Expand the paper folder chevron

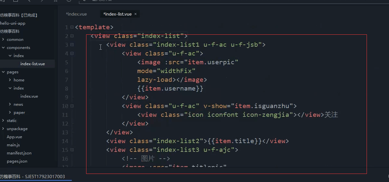pyautogui.click(x=10, y=113)
